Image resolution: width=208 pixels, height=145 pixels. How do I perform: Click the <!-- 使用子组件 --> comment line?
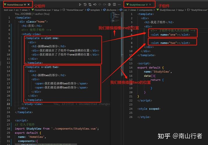click(x=36, y=30)
